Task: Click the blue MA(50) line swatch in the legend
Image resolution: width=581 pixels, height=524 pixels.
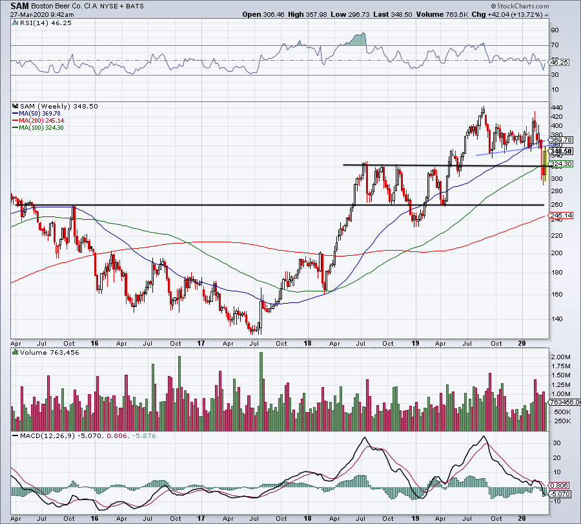Action: (15, 114)
